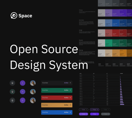Click the purple N avatar with teal ring
This screenshot has height=118, width=132.
(23, 92)
